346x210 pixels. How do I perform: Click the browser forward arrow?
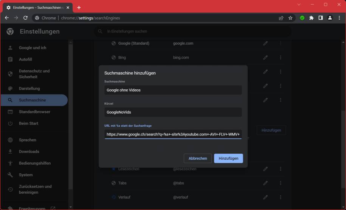coord(16,18)
